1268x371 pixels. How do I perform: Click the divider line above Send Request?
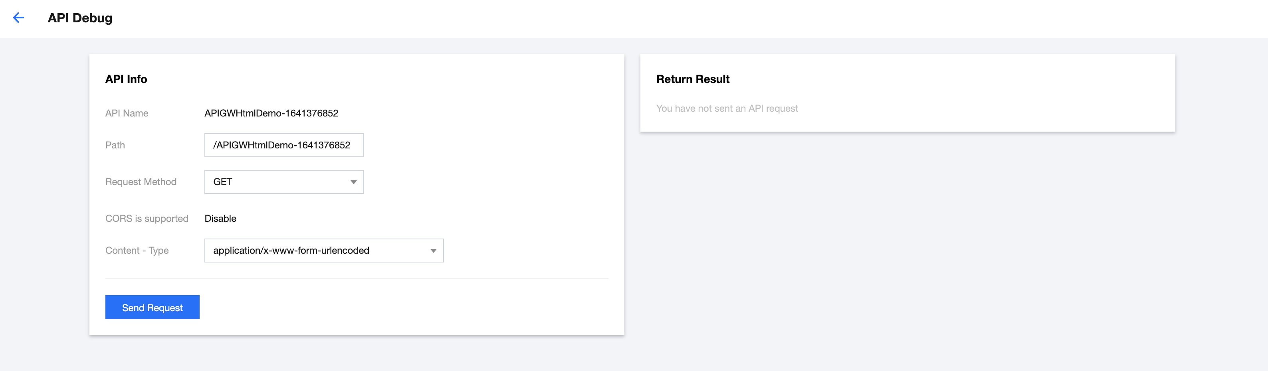click(x=357, y=279)
